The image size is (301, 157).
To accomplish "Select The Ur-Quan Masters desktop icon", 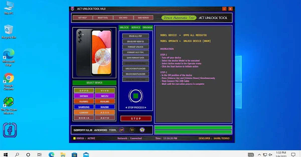I will click(x=9, y=106).
